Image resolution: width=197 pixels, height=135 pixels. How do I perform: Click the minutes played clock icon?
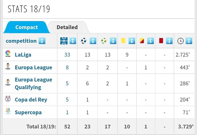click(180, 41)
